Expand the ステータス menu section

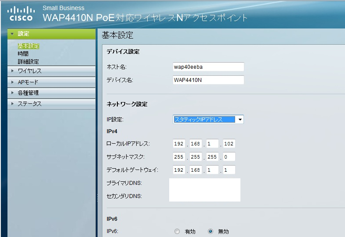click(51, 104)
